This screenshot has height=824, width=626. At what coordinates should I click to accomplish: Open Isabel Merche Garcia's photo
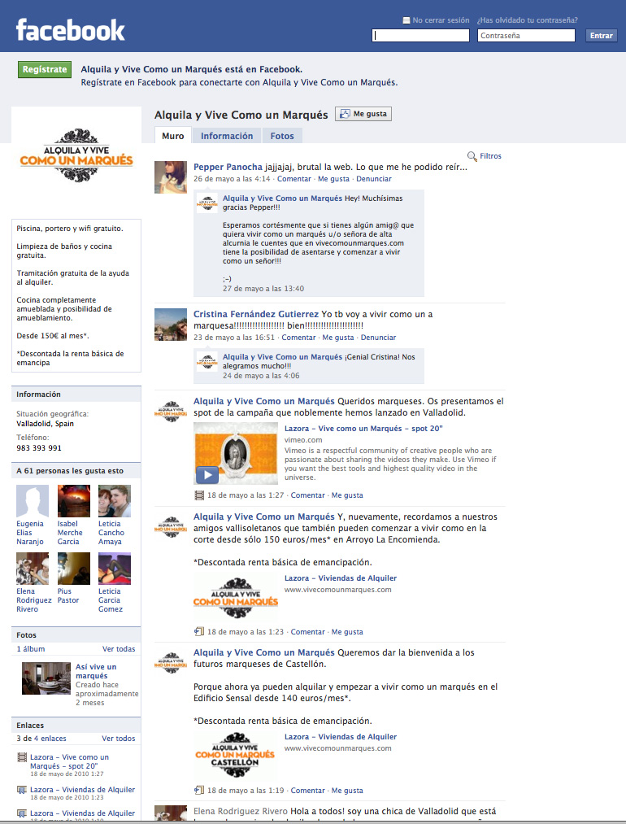73,501
